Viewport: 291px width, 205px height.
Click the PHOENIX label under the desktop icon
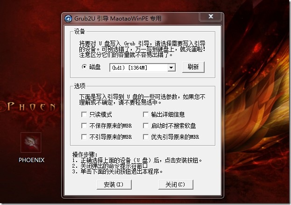coord(32,160)
